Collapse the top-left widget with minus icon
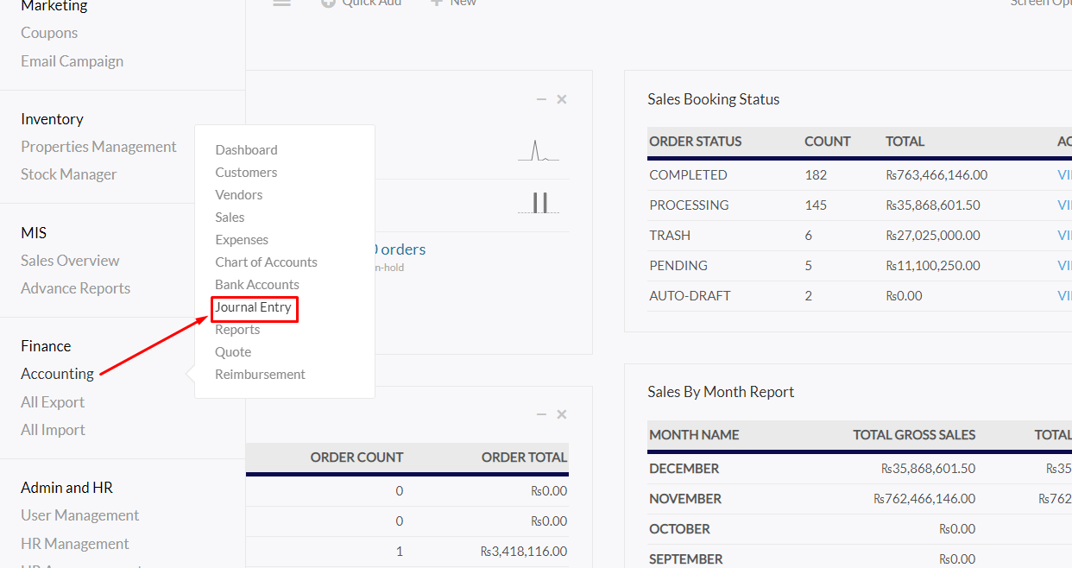The image size is (1072, 568). 541,99
